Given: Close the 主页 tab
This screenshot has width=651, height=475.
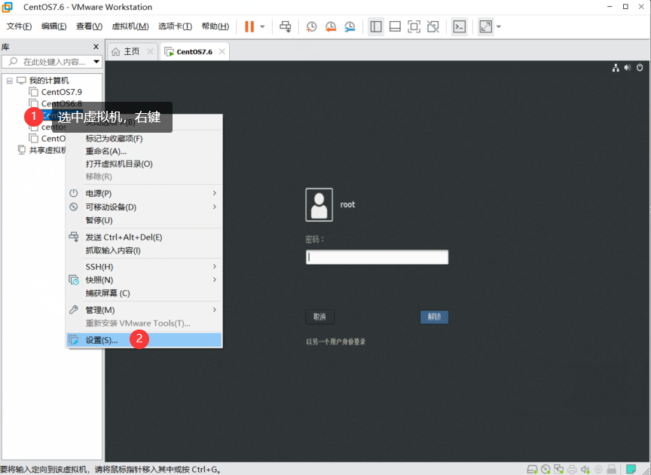Looking at the screenshot, I should click(150, 51).
